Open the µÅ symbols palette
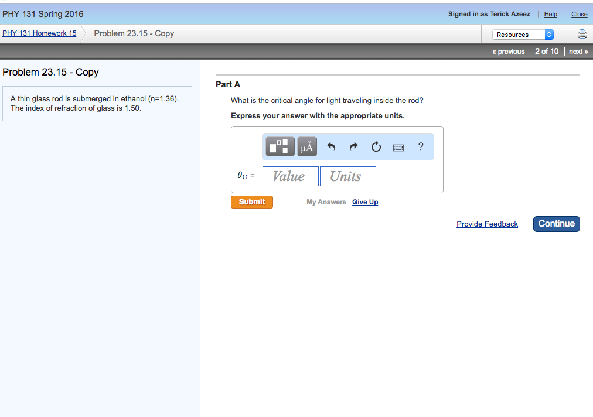Screen dimensions: 593x417 pos(307,147)
